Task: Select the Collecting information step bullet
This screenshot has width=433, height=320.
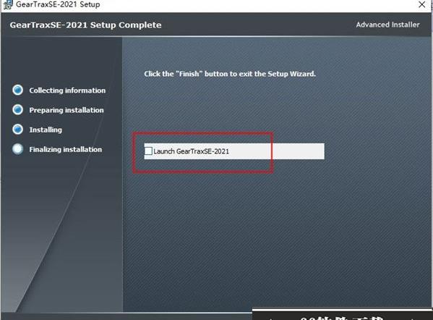Action: (x=18, y=90)
